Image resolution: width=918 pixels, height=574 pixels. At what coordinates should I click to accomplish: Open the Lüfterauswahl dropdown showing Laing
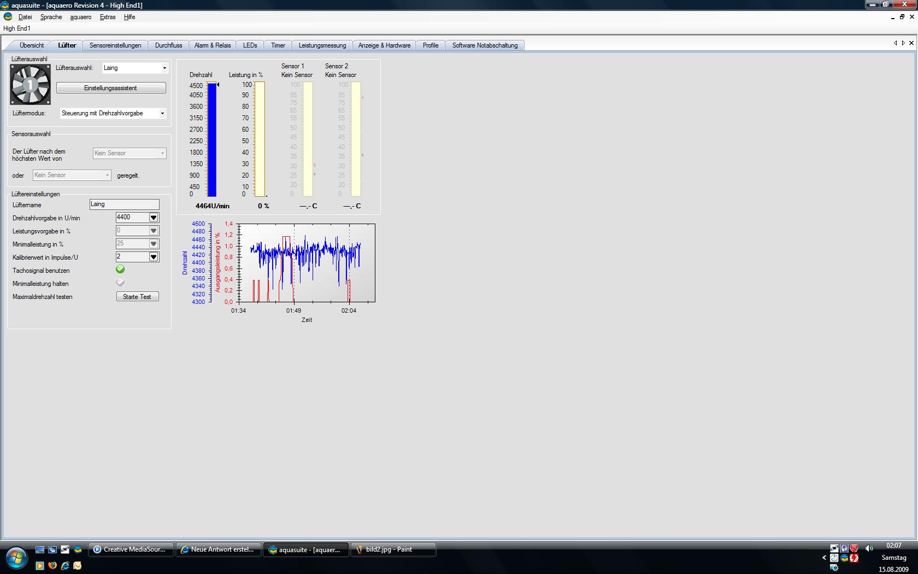[x=135, y=68]
